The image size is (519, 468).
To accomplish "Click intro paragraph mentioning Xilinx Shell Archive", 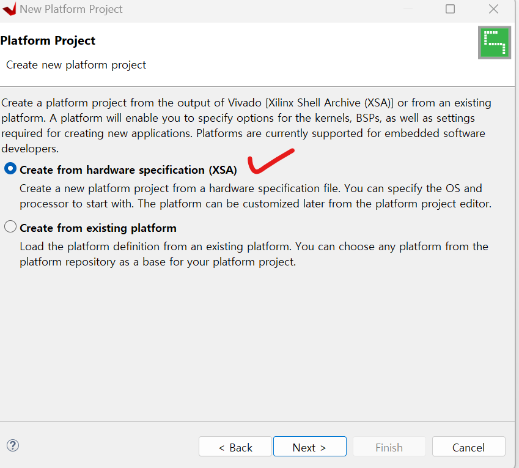I will point(246,125).
